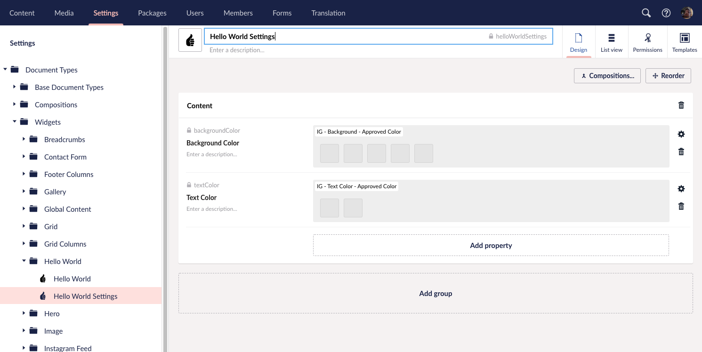The height and width of the screenshot is (352, 702).
Task: Open the help question mark icon
Action: [x=666, y=13]
